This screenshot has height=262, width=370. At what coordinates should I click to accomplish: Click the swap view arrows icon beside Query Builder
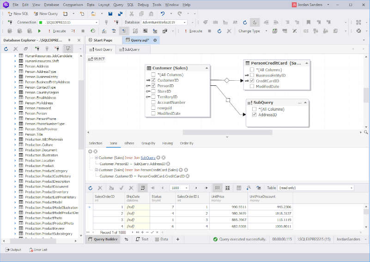127,239
